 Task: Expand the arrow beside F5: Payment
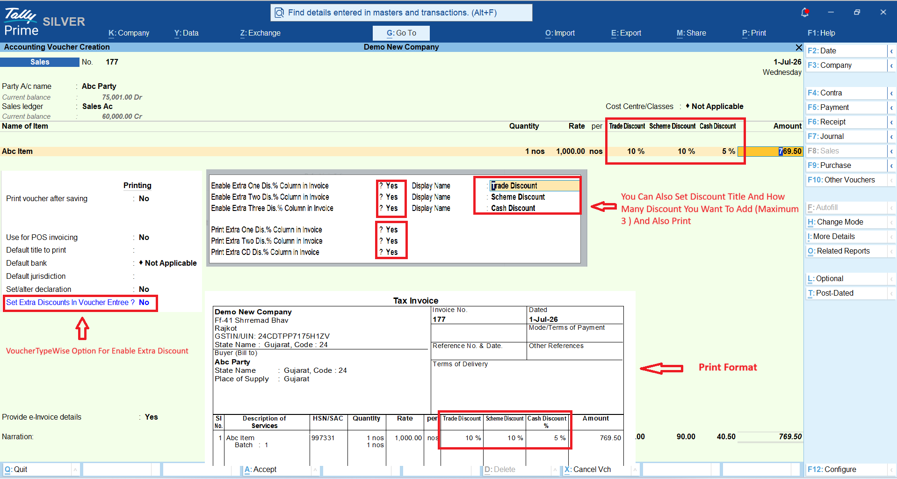click(891, 108)
